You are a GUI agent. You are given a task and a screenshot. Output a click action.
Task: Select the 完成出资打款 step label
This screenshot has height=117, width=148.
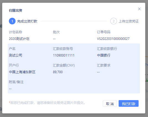(27, 21)
